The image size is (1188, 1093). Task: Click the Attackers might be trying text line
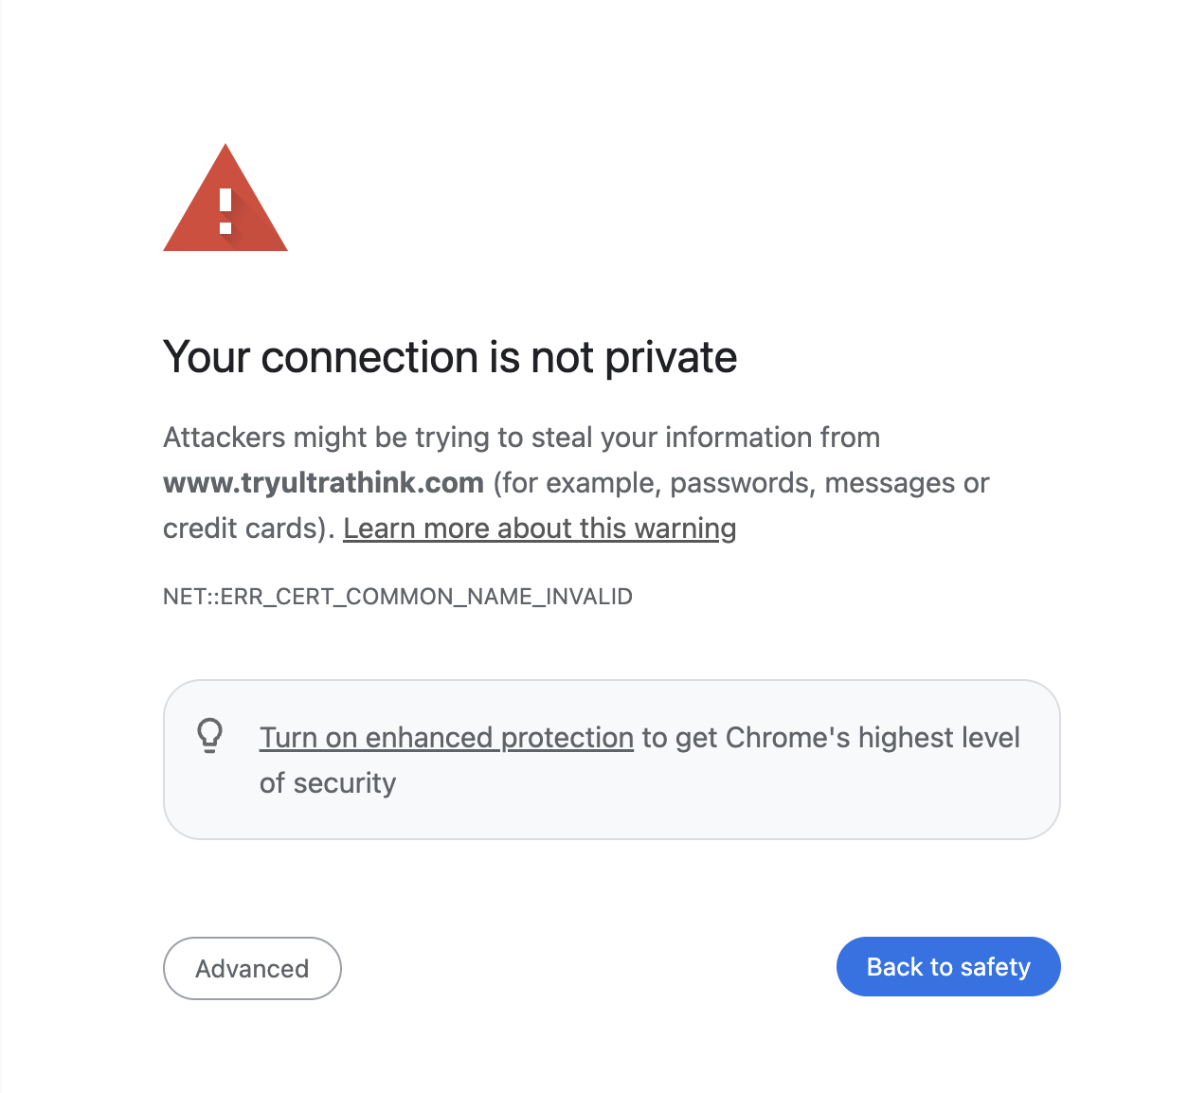pos(521,438)
